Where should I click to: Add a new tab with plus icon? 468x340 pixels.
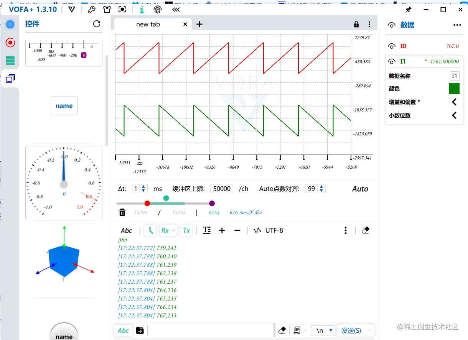click(199, 24)
